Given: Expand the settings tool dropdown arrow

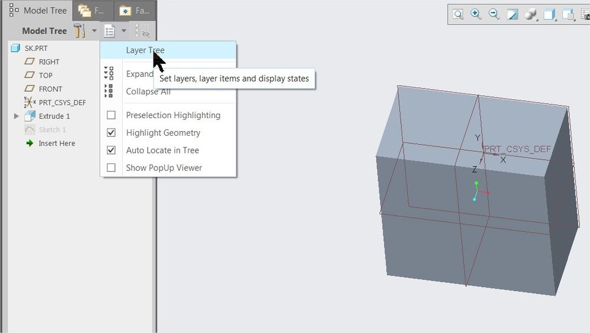Looking at the screenshot, I should [94, 31].
